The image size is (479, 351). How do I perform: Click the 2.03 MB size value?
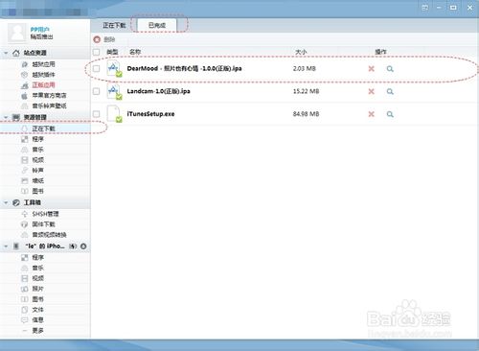[304, 68]
